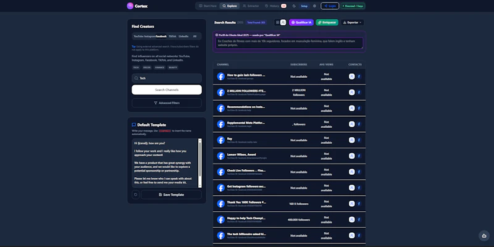
Task: Click the search field containing Tech
Action: [x=167, y=78]
